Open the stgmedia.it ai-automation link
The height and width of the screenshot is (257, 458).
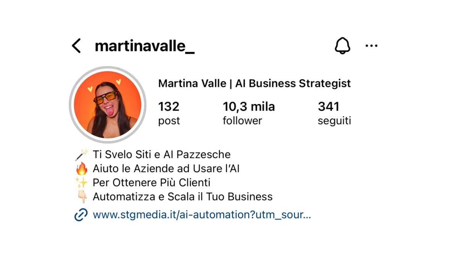coord(202,215)
